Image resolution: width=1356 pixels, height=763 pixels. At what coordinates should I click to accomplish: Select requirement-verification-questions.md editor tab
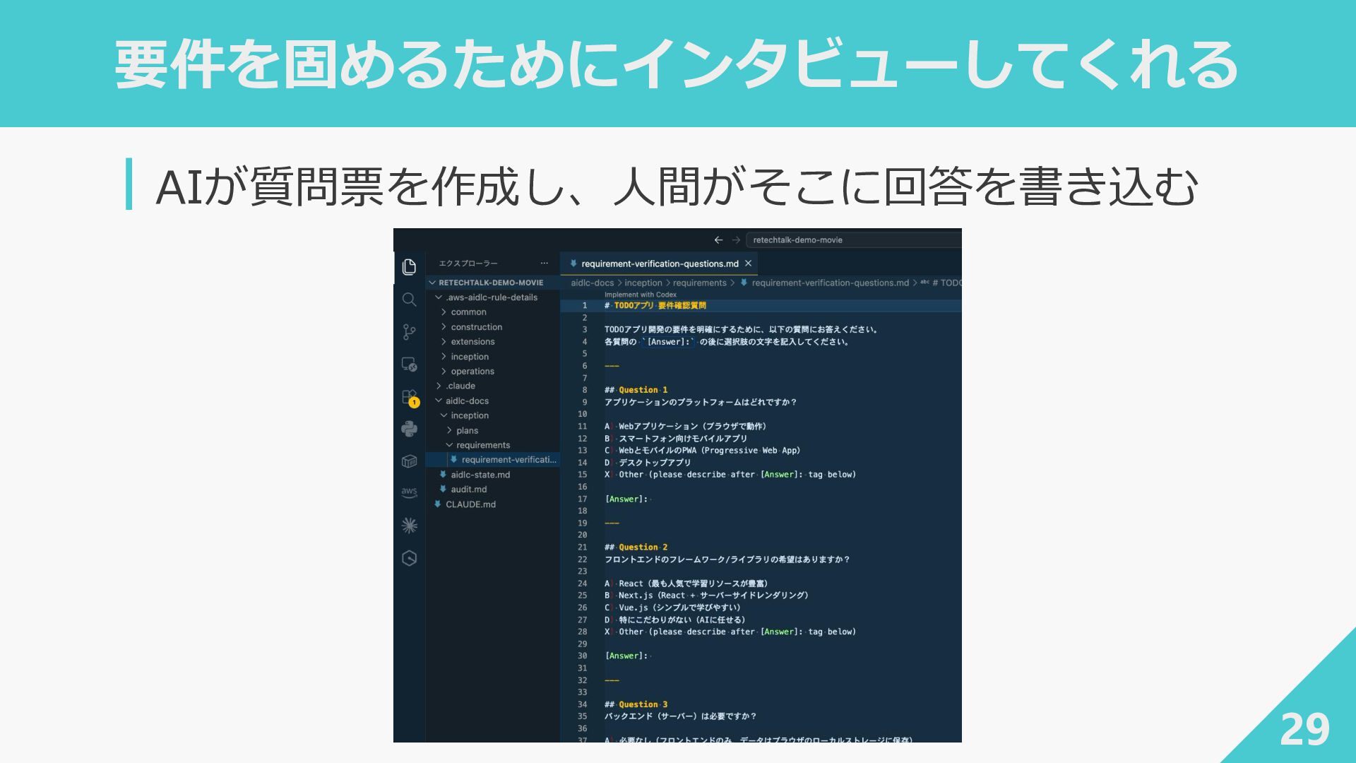659,264
